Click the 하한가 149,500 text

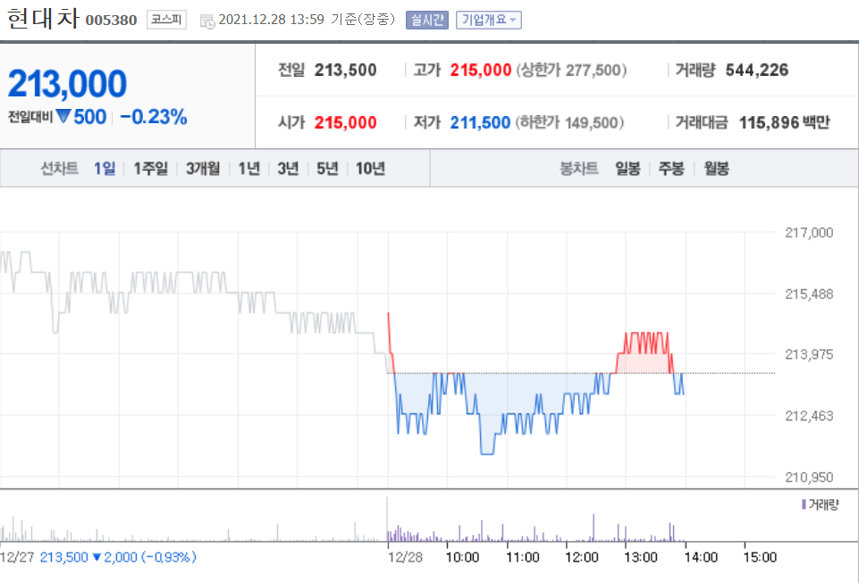[x=569, y=122]
